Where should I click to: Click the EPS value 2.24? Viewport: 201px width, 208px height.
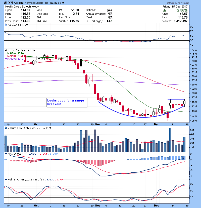pos(76,14)
